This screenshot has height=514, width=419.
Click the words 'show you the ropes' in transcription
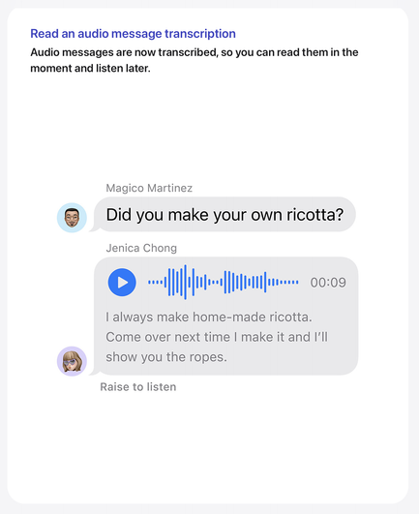(x=165, y=356)
